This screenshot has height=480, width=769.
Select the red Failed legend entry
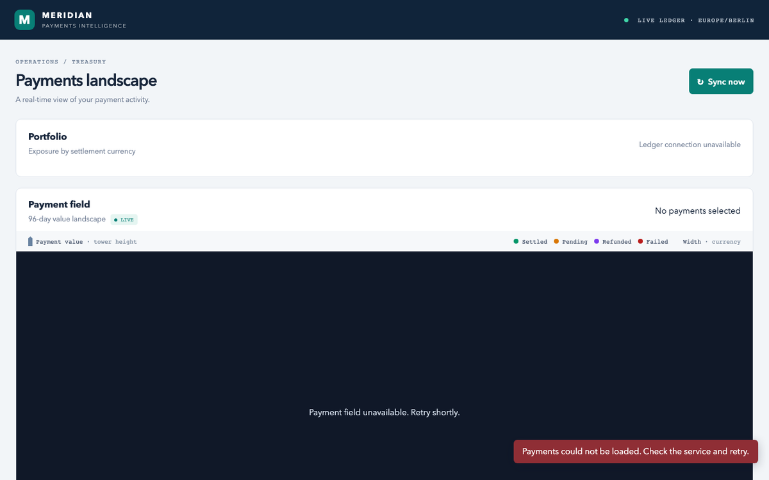coord(653,242)
